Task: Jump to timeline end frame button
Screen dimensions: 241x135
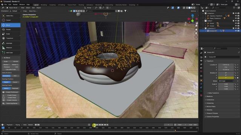Action: pyautogui.click(x=107, y=125)
